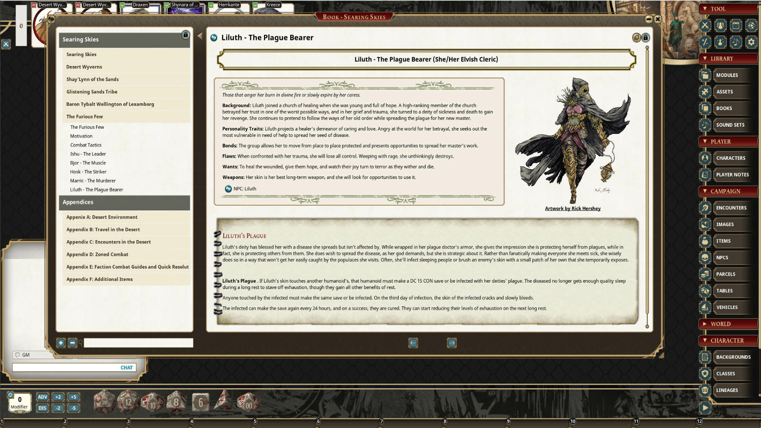The height and width of the screenshot is (428, 761).
Task: Open the Party Sheet tool
Action: click(720, 26)
